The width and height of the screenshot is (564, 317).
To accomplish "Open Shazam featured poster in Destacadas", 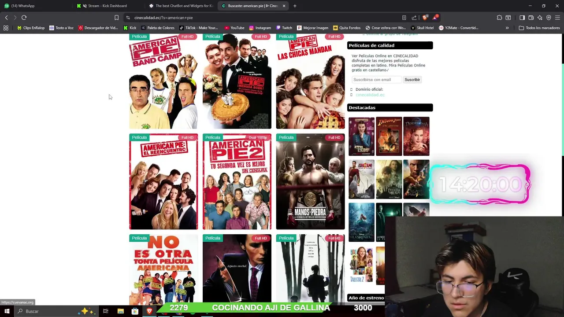I will [x=361, y=179].
